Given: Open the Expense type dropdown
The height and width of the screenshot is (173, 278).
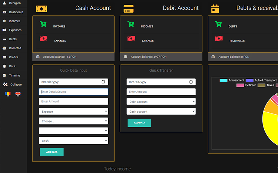Looking at the screenshot, I should click(x=73, y=111).
